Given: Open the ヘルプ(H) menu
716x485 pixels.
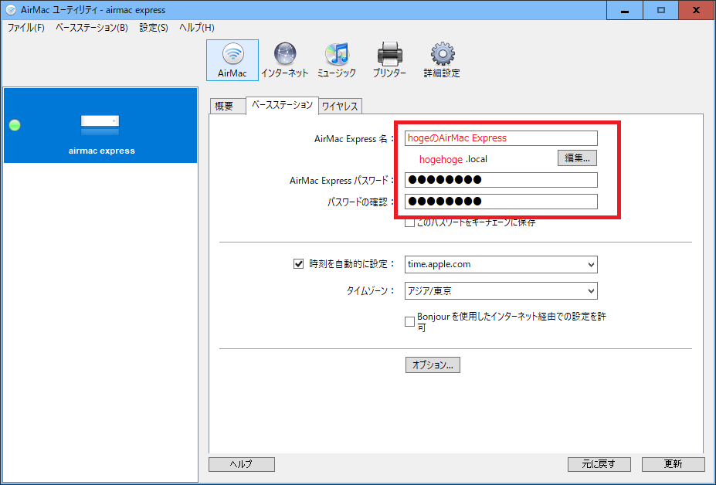Looking at the screenshot, I should [197, 28].
